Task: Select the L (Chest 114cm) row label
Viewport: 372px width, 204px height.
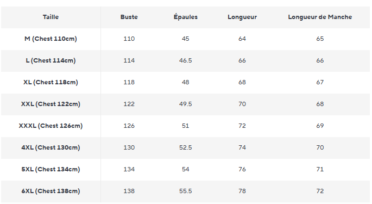Action: [51, 60]
